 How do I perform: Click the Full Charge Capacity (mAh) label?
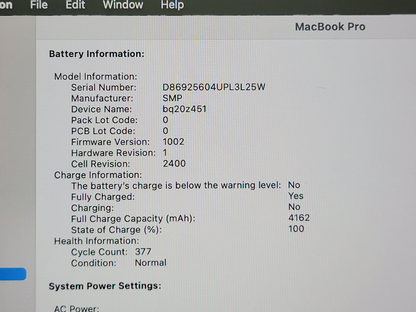pyautogui.click(x=133, y=219)
